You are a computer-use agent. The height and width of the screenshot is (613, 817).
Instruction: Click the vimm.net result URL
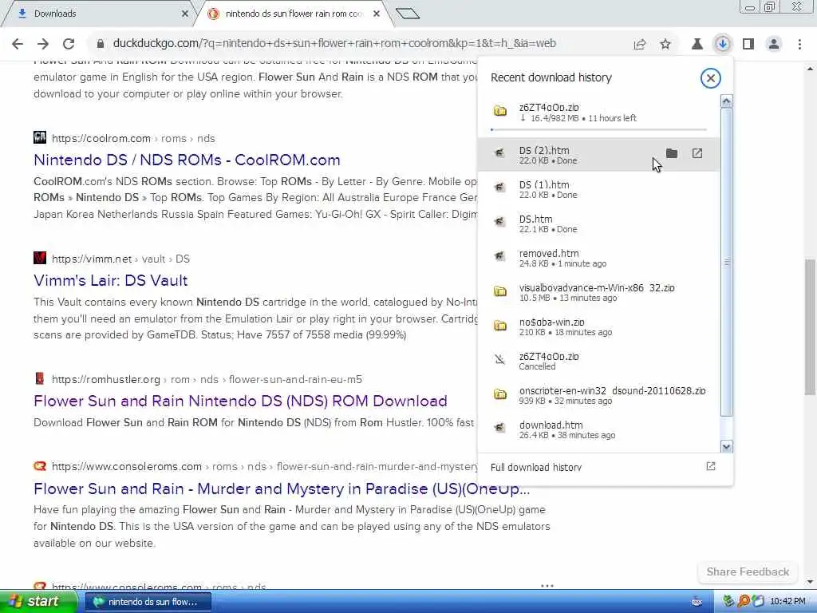(121, 259)
